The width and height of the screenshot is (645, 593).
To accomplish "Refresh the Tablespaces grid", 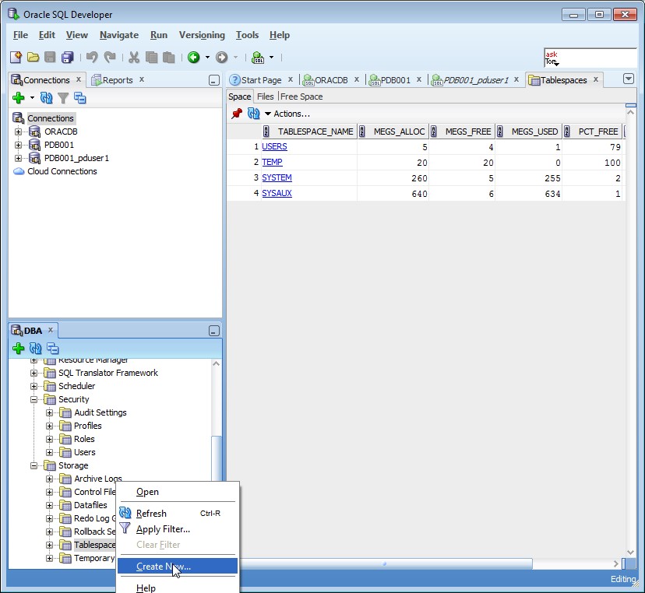I will pyautogui.click(x=253, y=114).
